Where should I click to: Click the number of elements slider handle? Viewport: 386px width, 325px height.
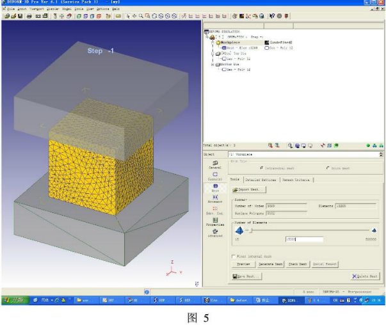pos(251,230)
